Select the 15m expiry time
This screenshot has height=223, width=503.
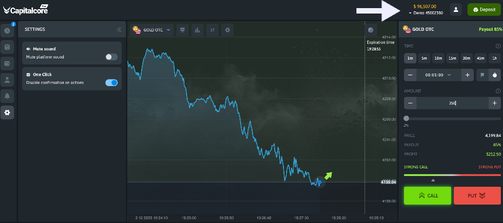coord(452,58)
